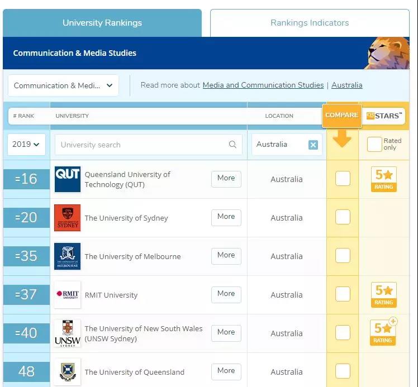Click the University of Sydney logo
The width and height of the screenshot is (418, 387).
(67, 218)
